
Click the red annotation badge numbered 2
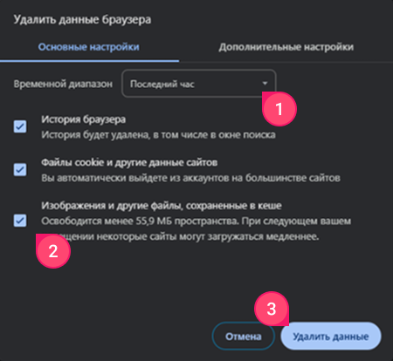pos(53,251)
